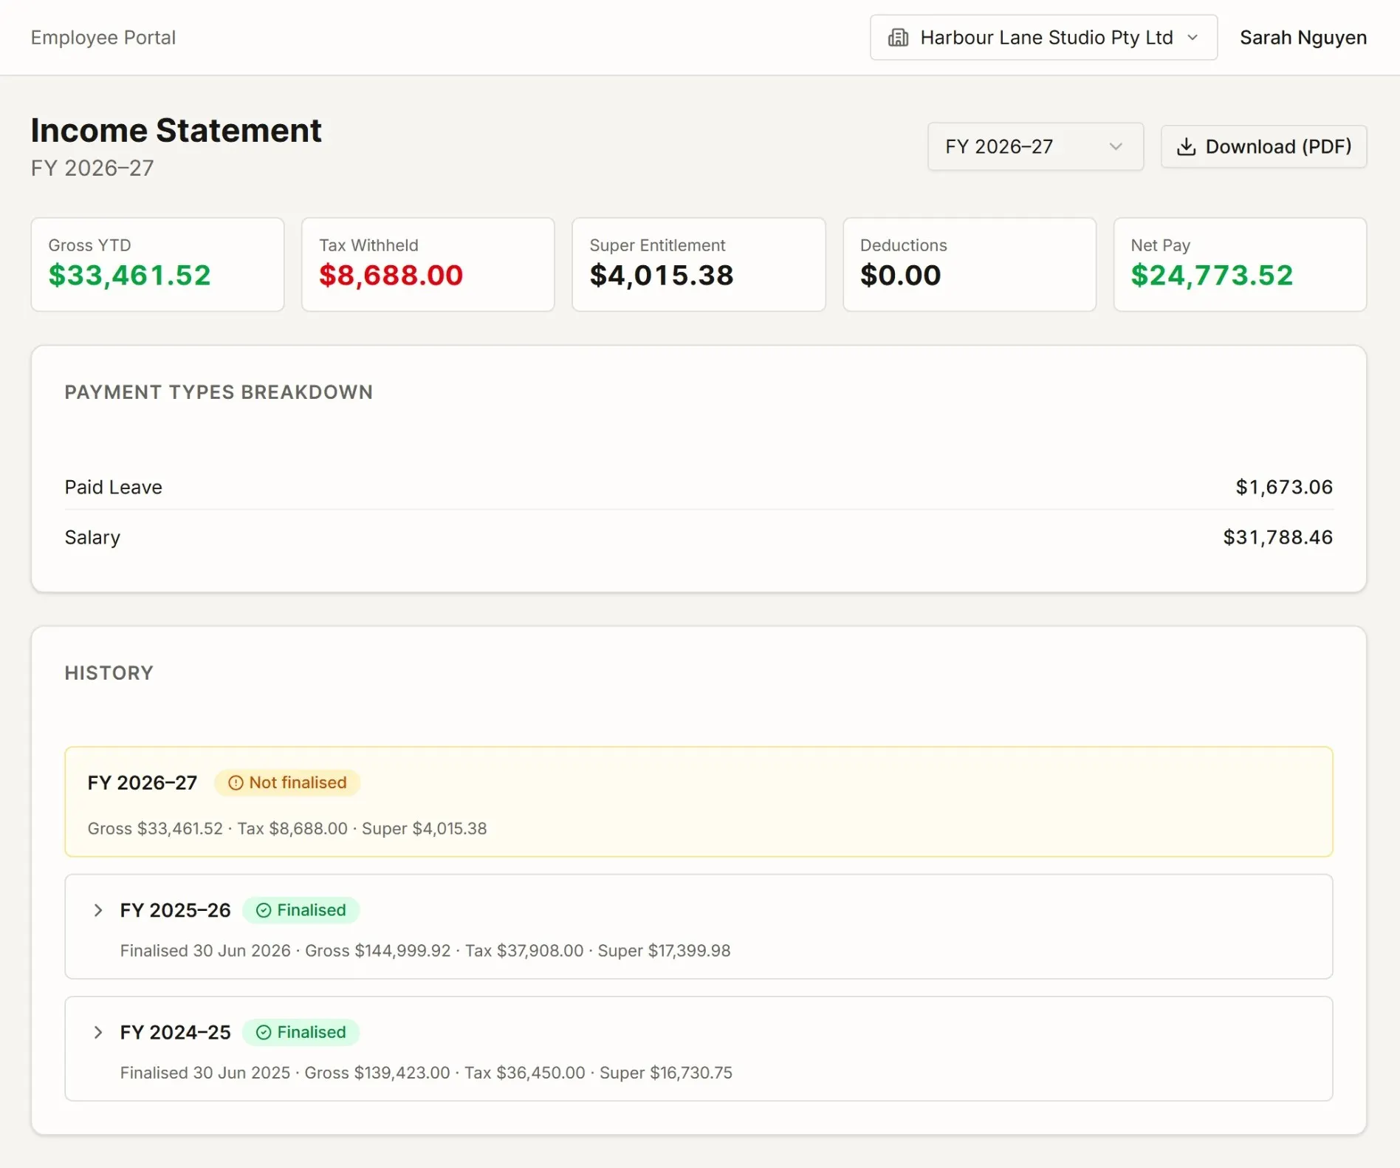Click the building icon beside Harbour Lane Studio
The width and height of the screenshot is (1400, 1168).
coord(898,38)
